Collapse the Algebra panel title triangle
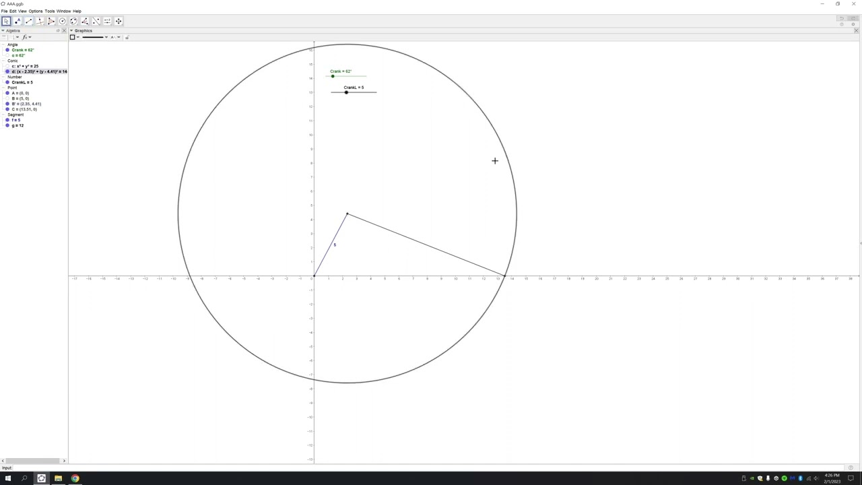This screenshot has height=485, width=862. [x=3, y=30]
